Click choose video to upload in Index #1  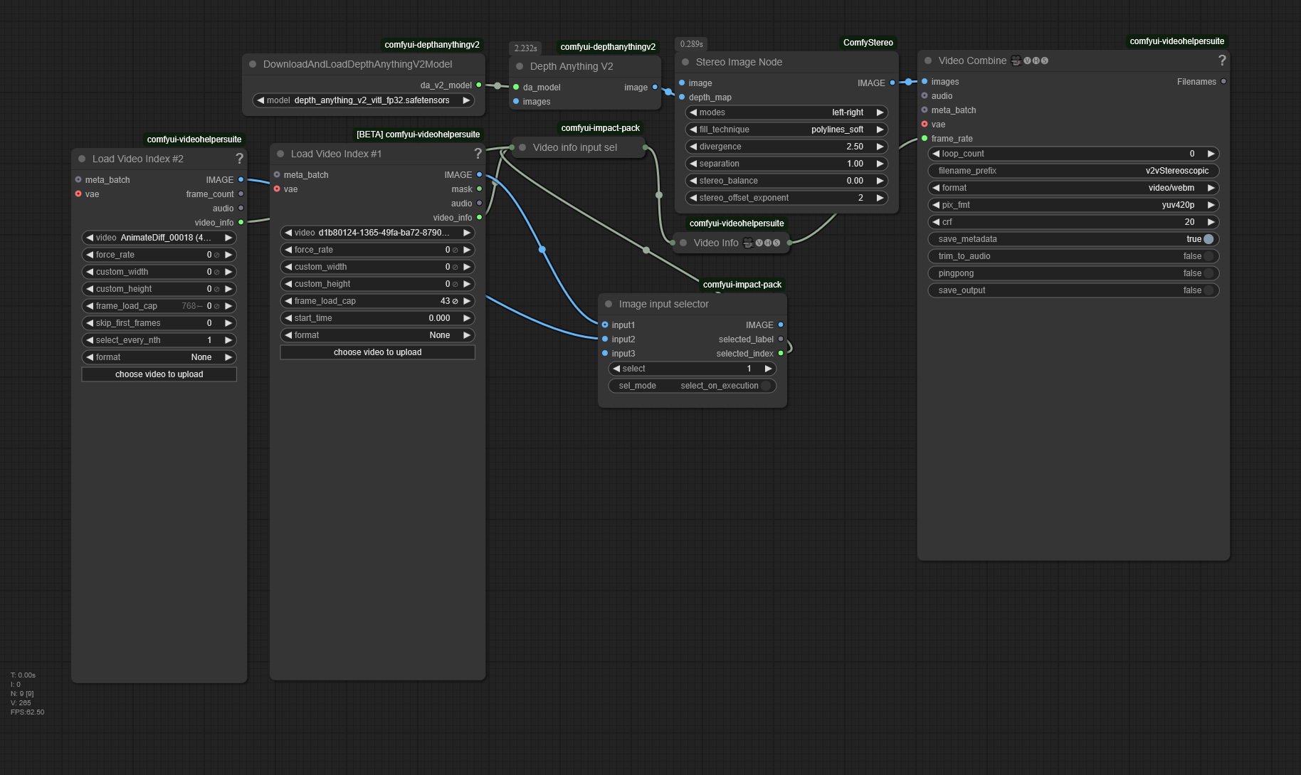click(x=377, y=352)
